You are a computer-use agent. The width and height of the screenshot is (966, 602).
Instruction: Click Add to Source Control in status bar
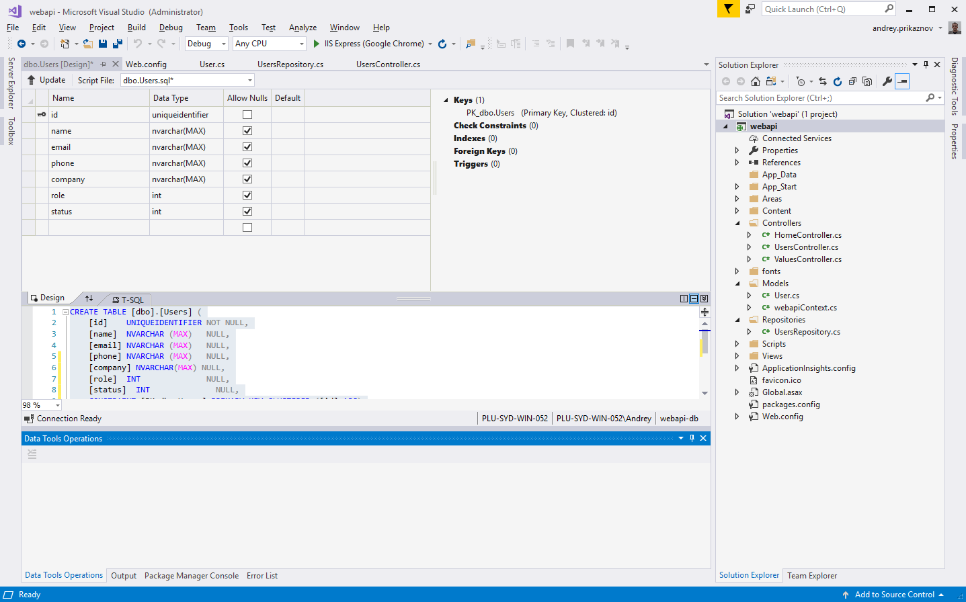click(x=894, y=595)
